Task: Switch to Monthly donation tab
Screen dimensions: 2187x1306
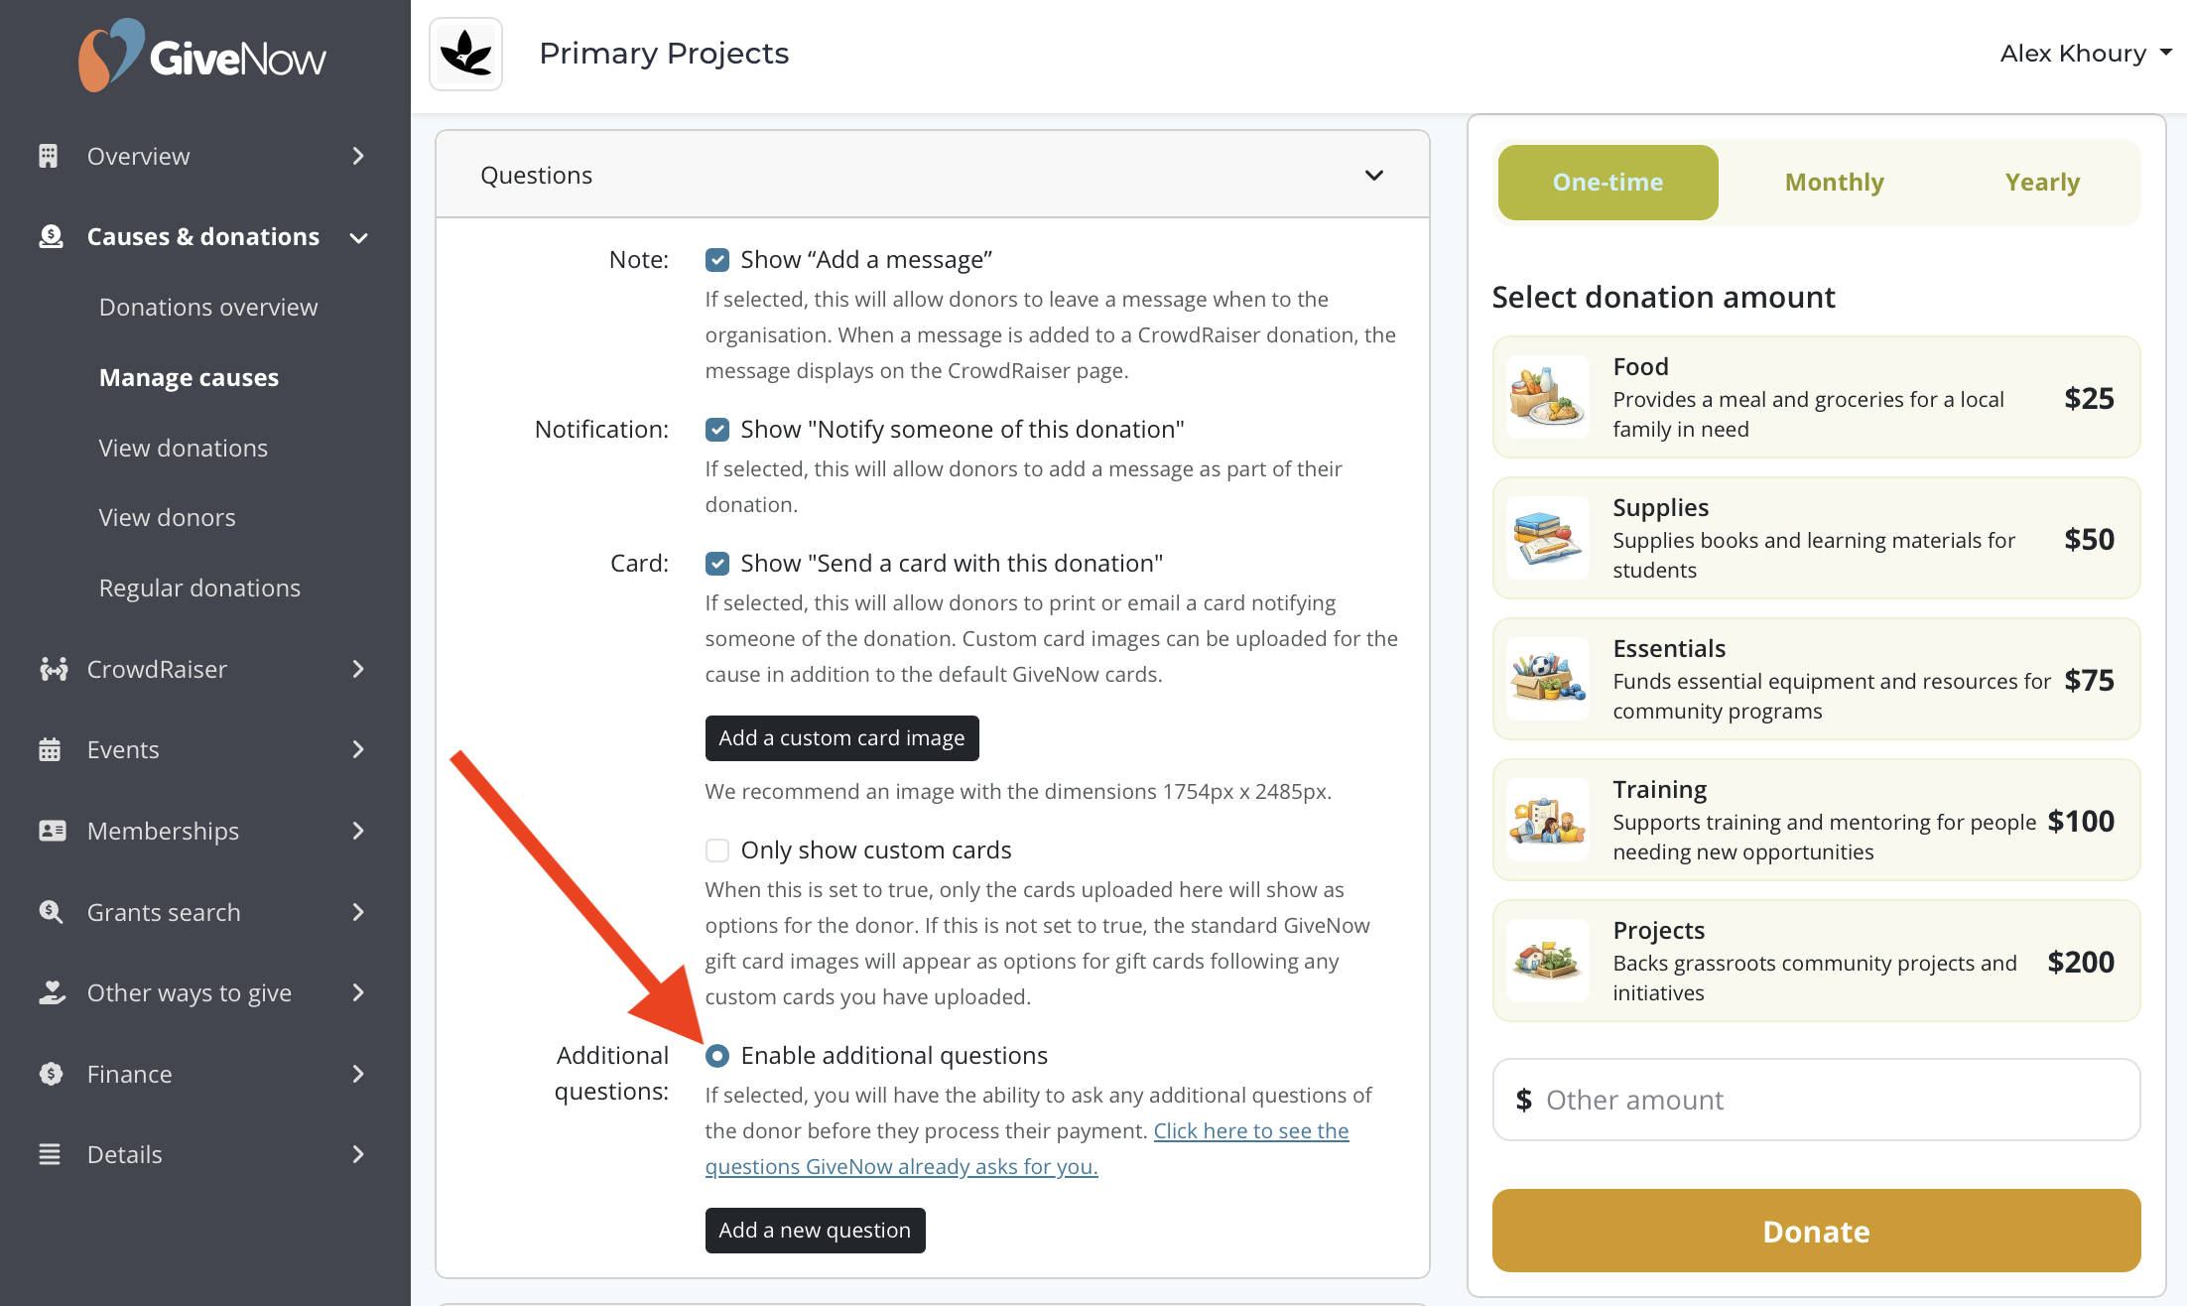Action: click(1834, 183)
